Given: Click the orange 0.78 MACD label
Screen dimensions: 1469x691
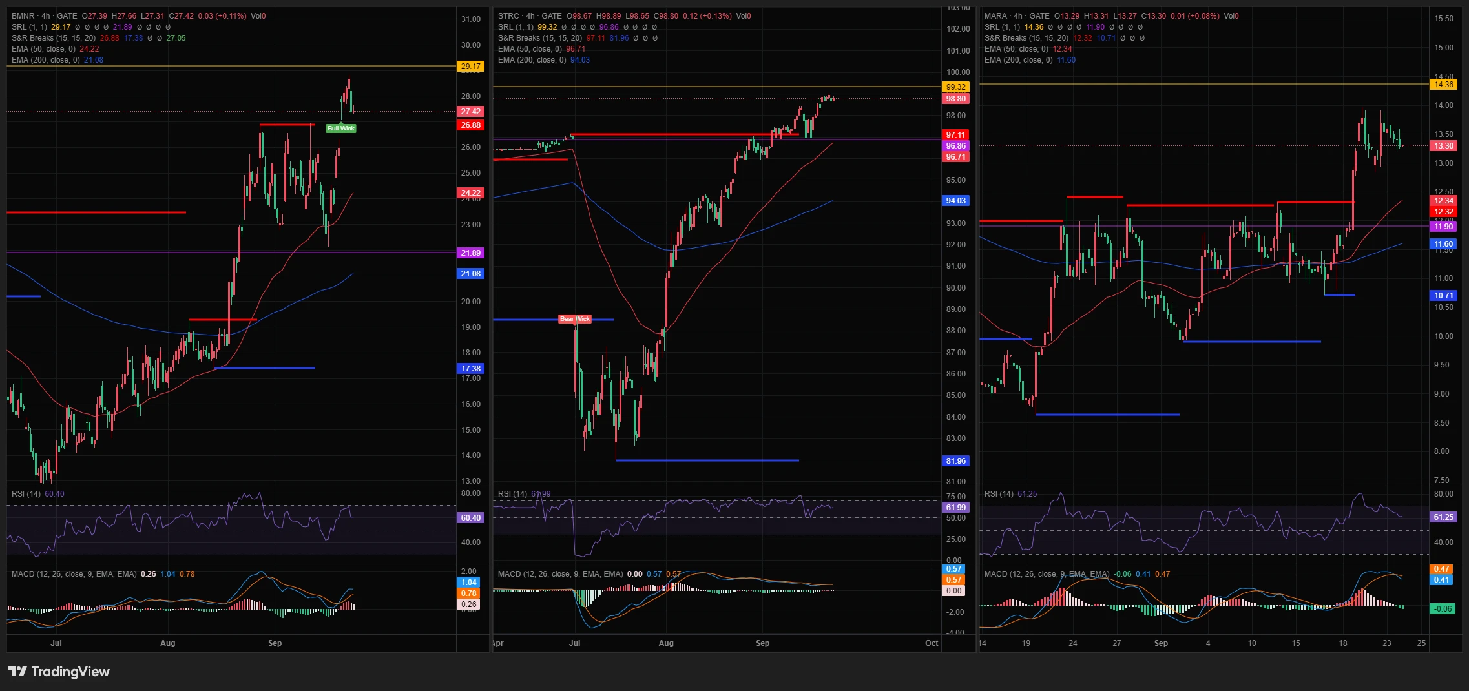Looking at the screenshot, I should coord(469,593).
